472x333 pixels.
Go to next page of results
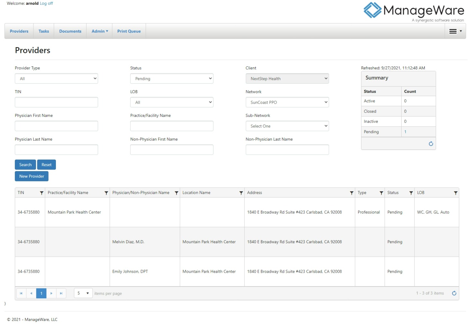[51, 293]
